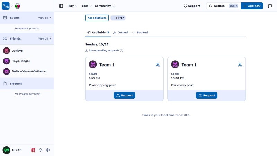Switch to the Available tab
The width and height of the screenshot is (277, 156).
tap(98, 32)
